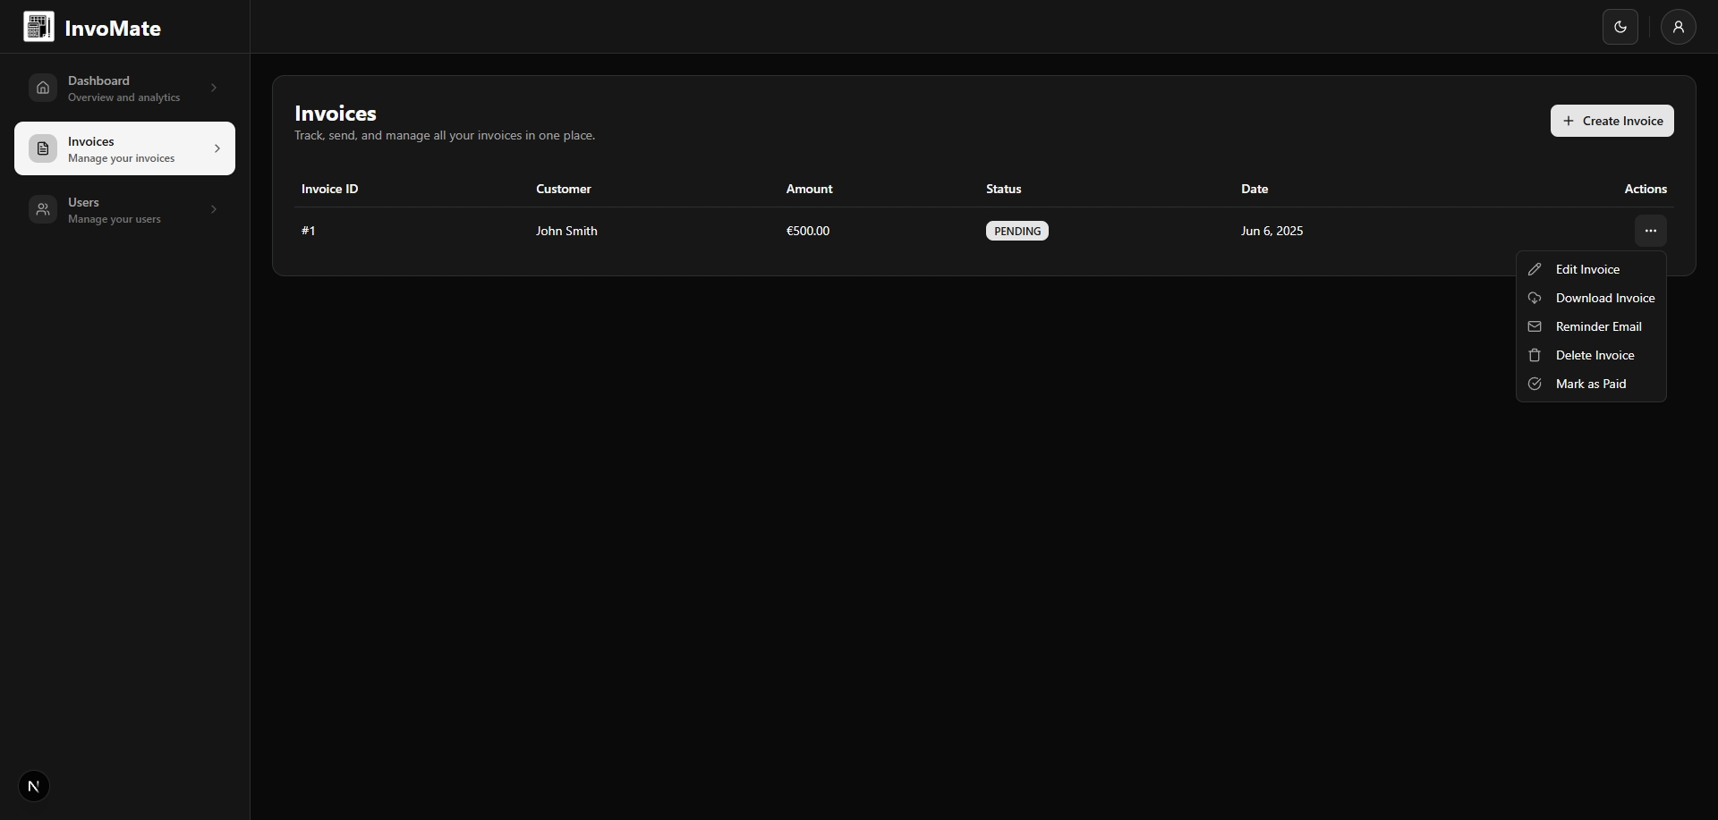Click the Dashboard home icon
The height and width of the screenshot is (820, 1718).
click(x=43, y=88)
